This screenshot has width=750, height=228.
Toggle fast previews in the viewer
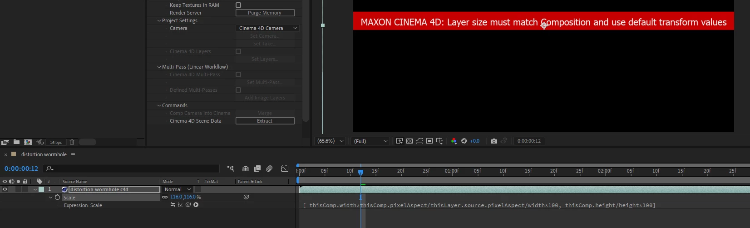[399, 141]
